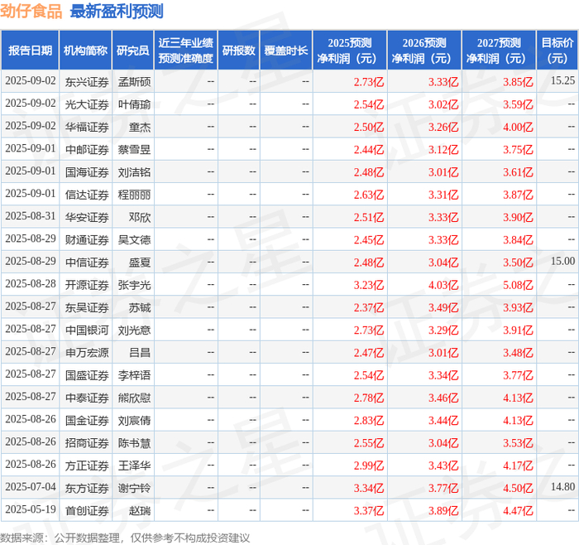Click date 2025-08-28
Image resolution: width=579 pixels, height=545 pixels.
pyautogui.click(x=31, y=283)
